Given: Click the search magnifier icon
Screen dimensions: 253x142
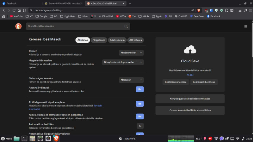Looking at the screenshot, I should [x=126, y=26].
